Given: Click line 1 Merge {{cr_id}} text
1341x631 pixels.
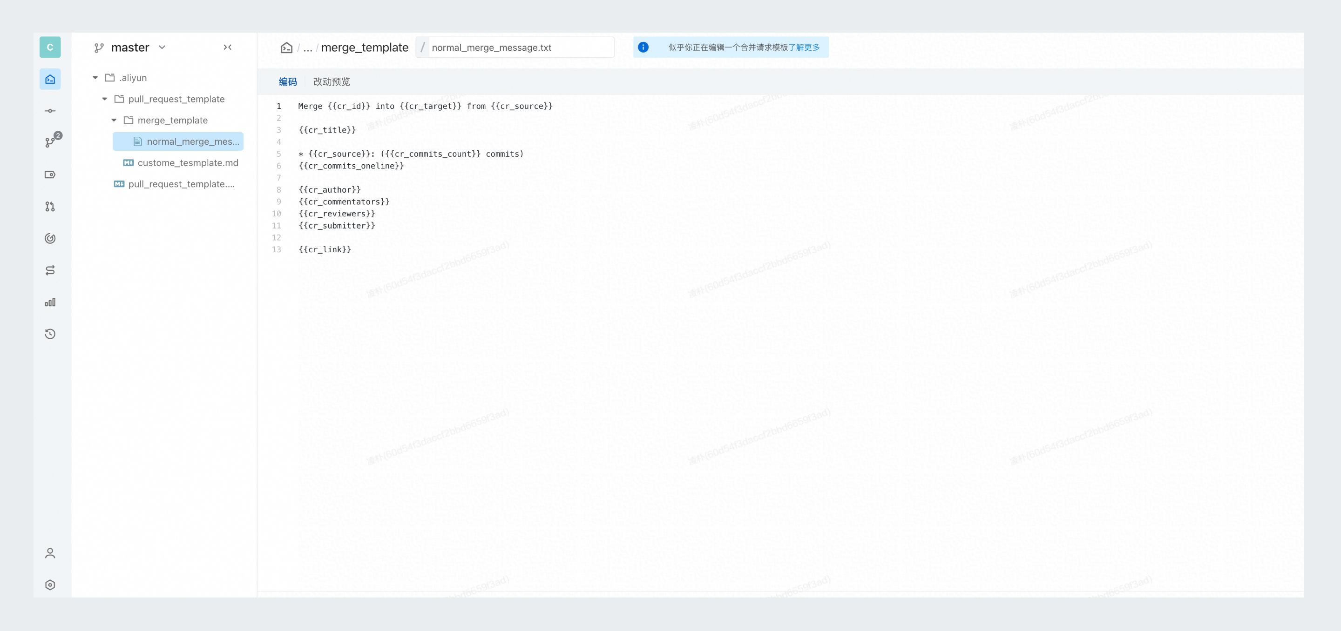Looking at the screenshot, I should (425, 106).
